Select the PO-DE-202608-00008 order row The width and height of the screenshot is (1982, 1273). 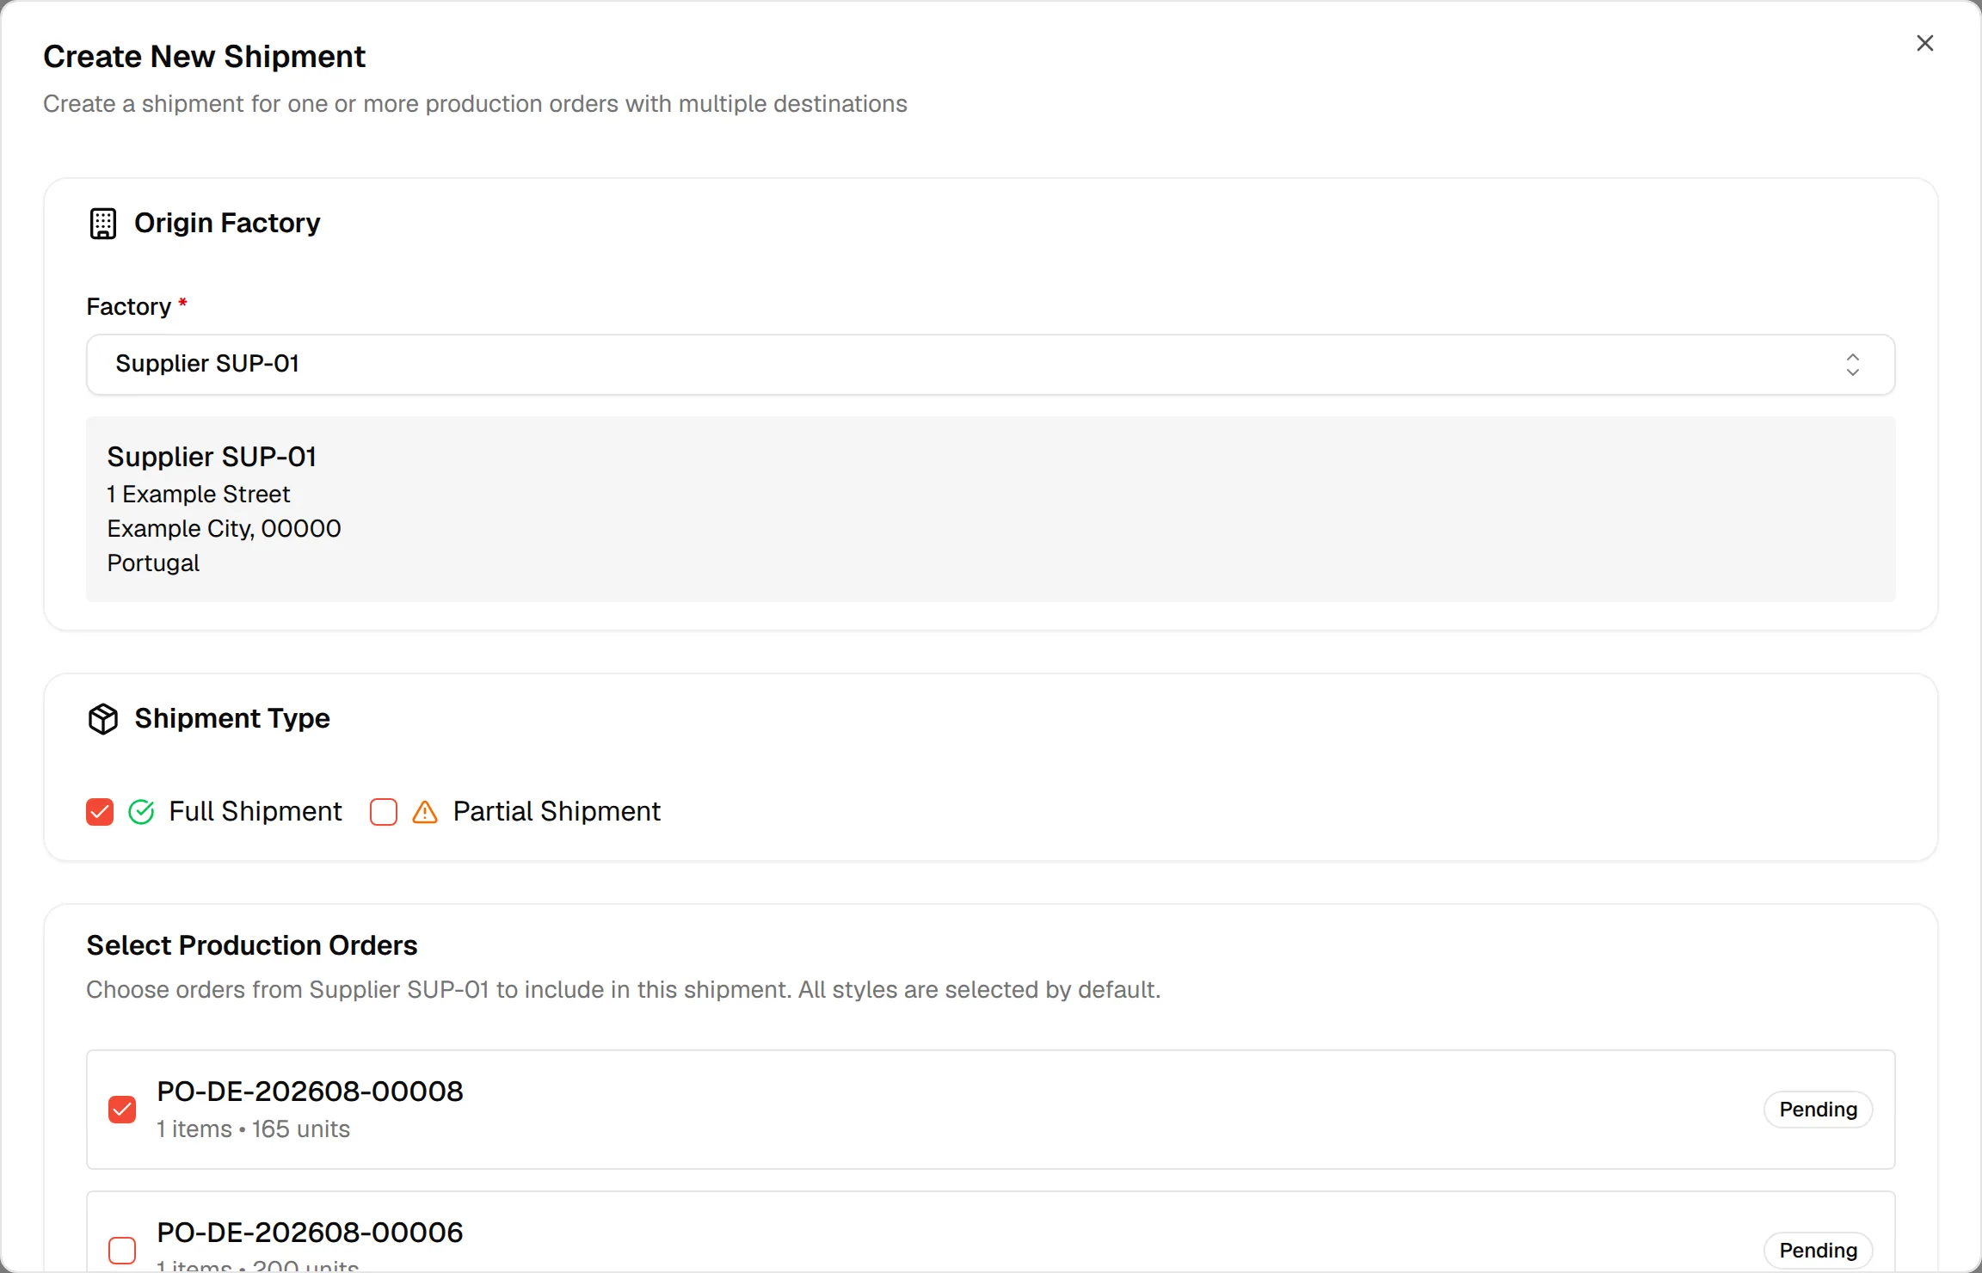point(990,1110)
